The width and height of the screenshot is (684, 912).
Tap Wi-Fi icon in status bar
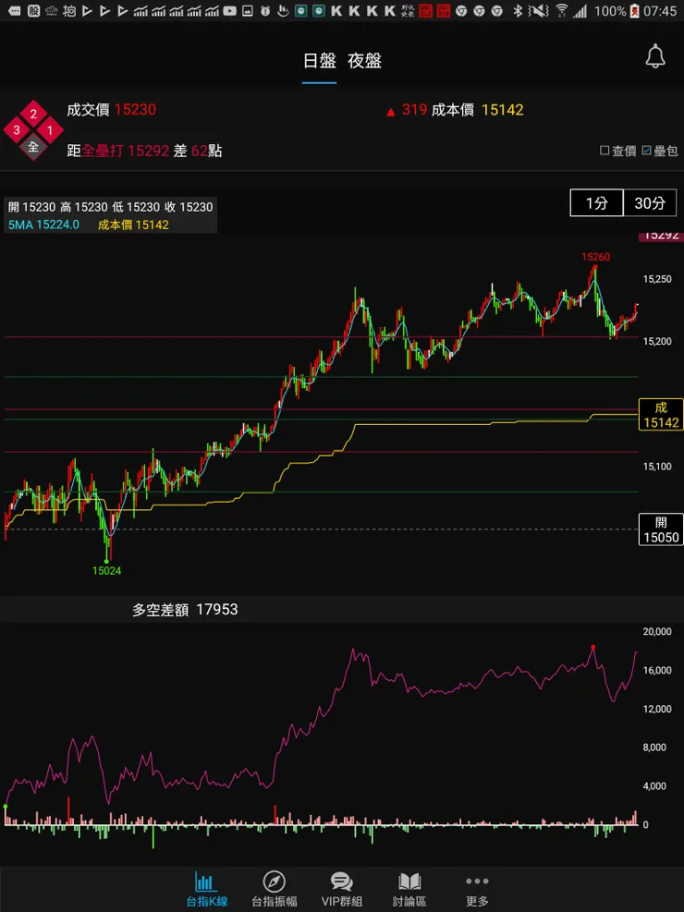pos(561,10)
